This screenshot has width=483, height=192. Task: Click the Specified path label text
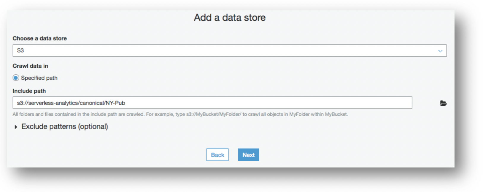point(39,78)
